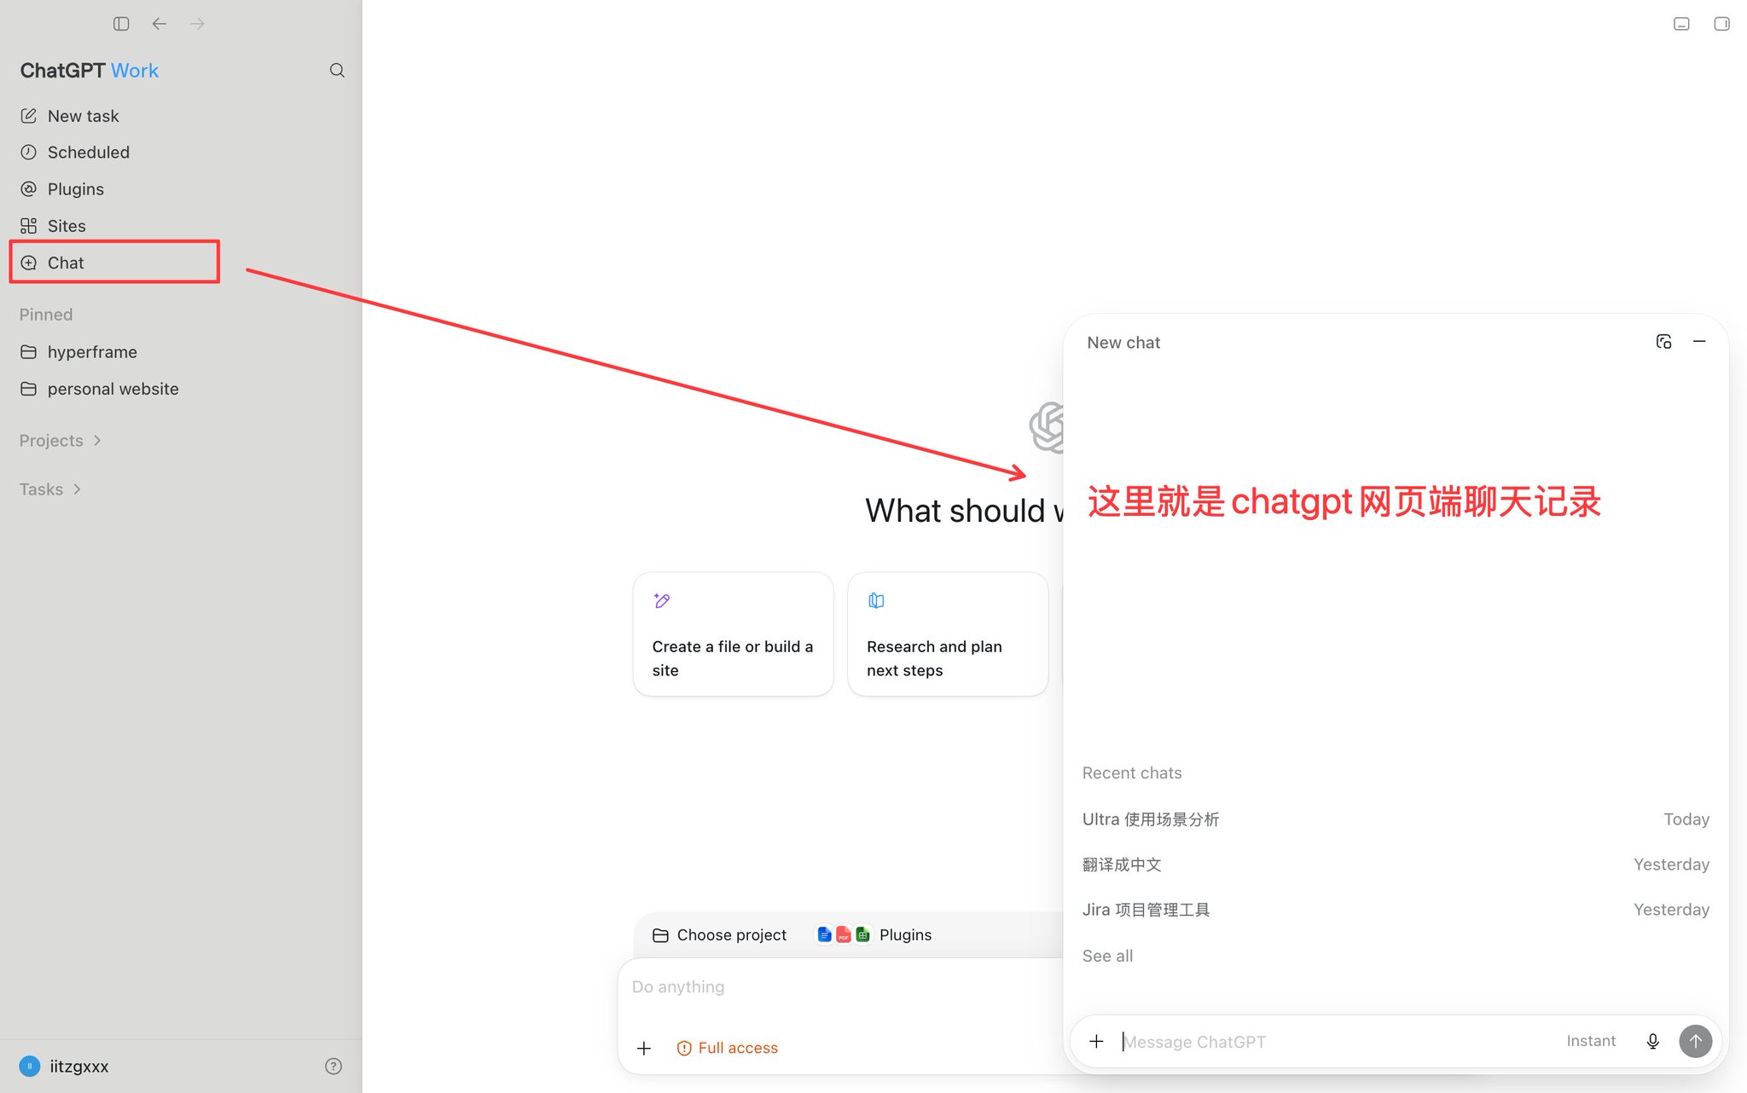The height and width of the screenshot is (1093, 1747).
Task: Select Research and plan next steps card
Action: tap(948, 634)
